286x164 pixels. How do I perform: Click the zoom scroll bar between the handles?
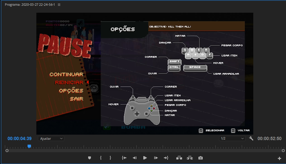click(145, 151)
